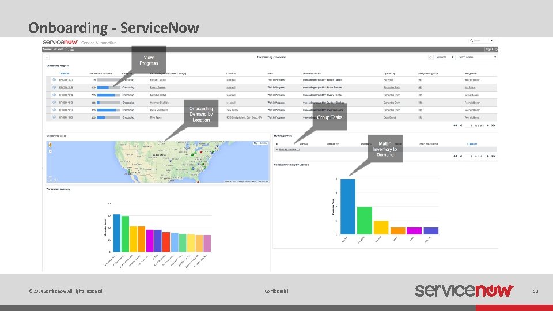Viewport: 553px width, 311px height.
Task: Click the Street View pegman icon on the map
Action: (x=50, y=145)
